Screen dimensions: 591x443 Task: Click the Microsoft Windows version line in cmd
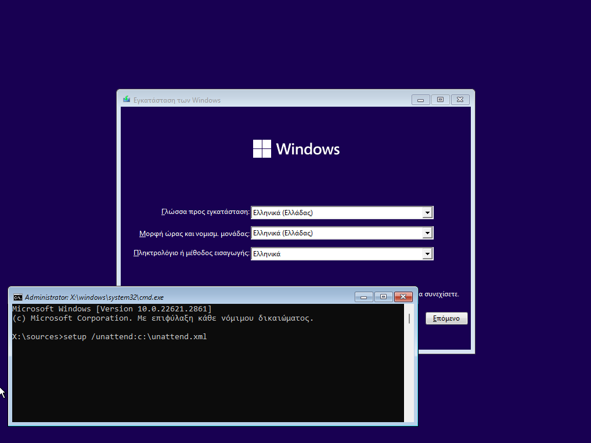click(112, 309)
